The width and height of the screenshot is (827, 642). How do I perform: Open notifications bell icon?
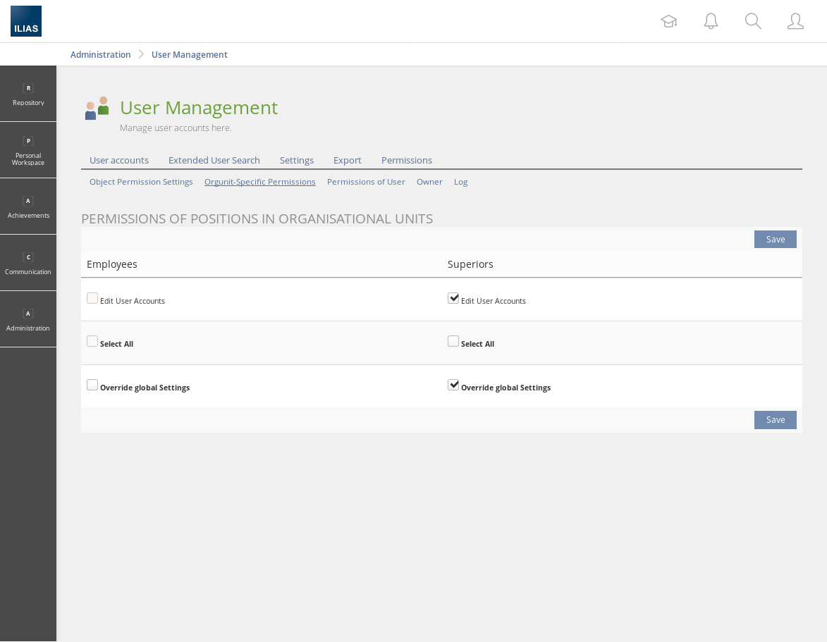711,21
